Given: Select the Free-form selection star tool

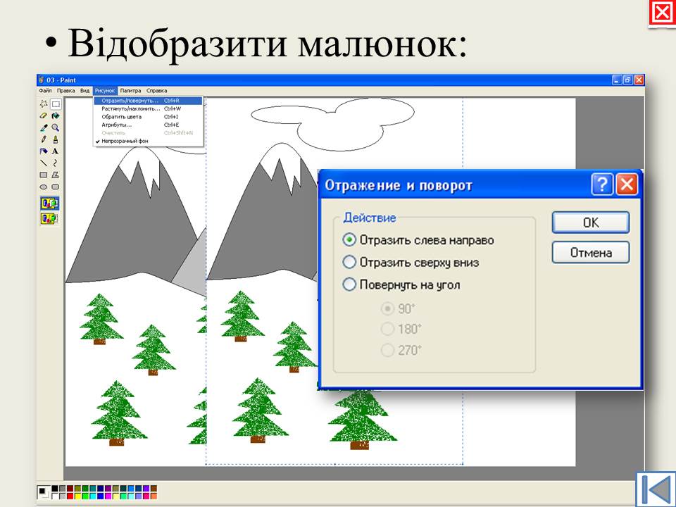Looking at the screenshot, I should [x=44, y=104].
